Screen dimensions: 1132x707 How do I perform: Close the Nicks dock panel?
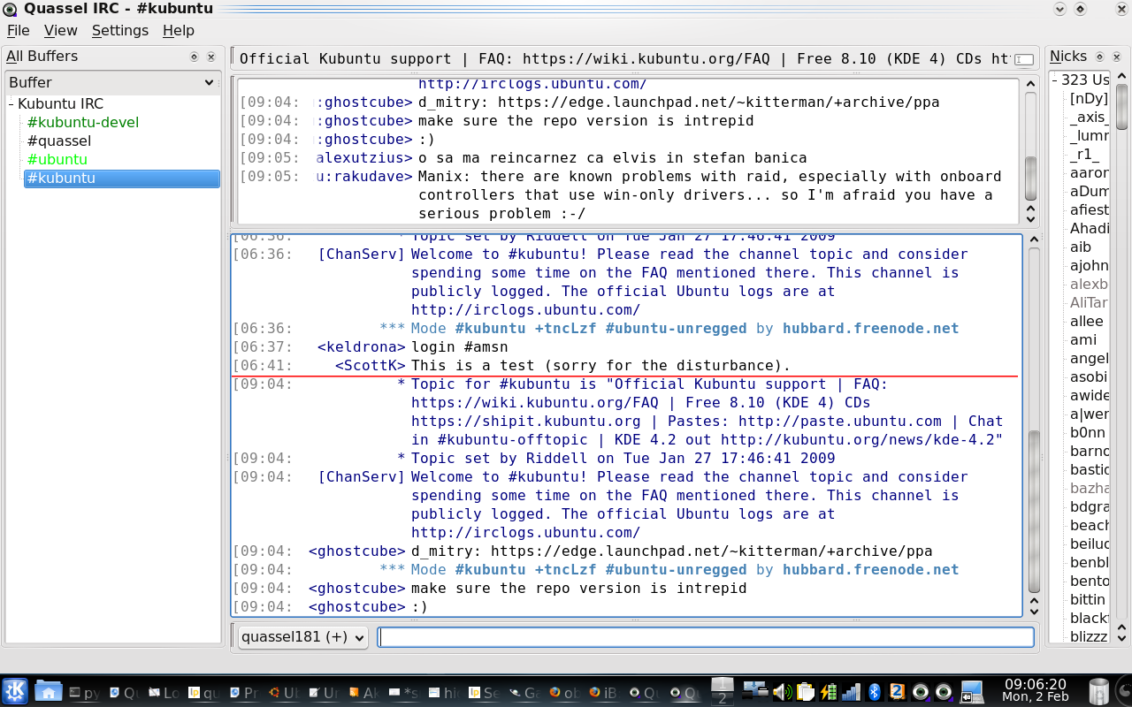[1116, 57]
